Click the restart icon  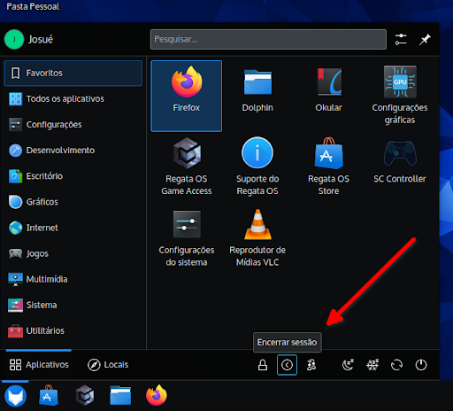[x=396, y=365]
